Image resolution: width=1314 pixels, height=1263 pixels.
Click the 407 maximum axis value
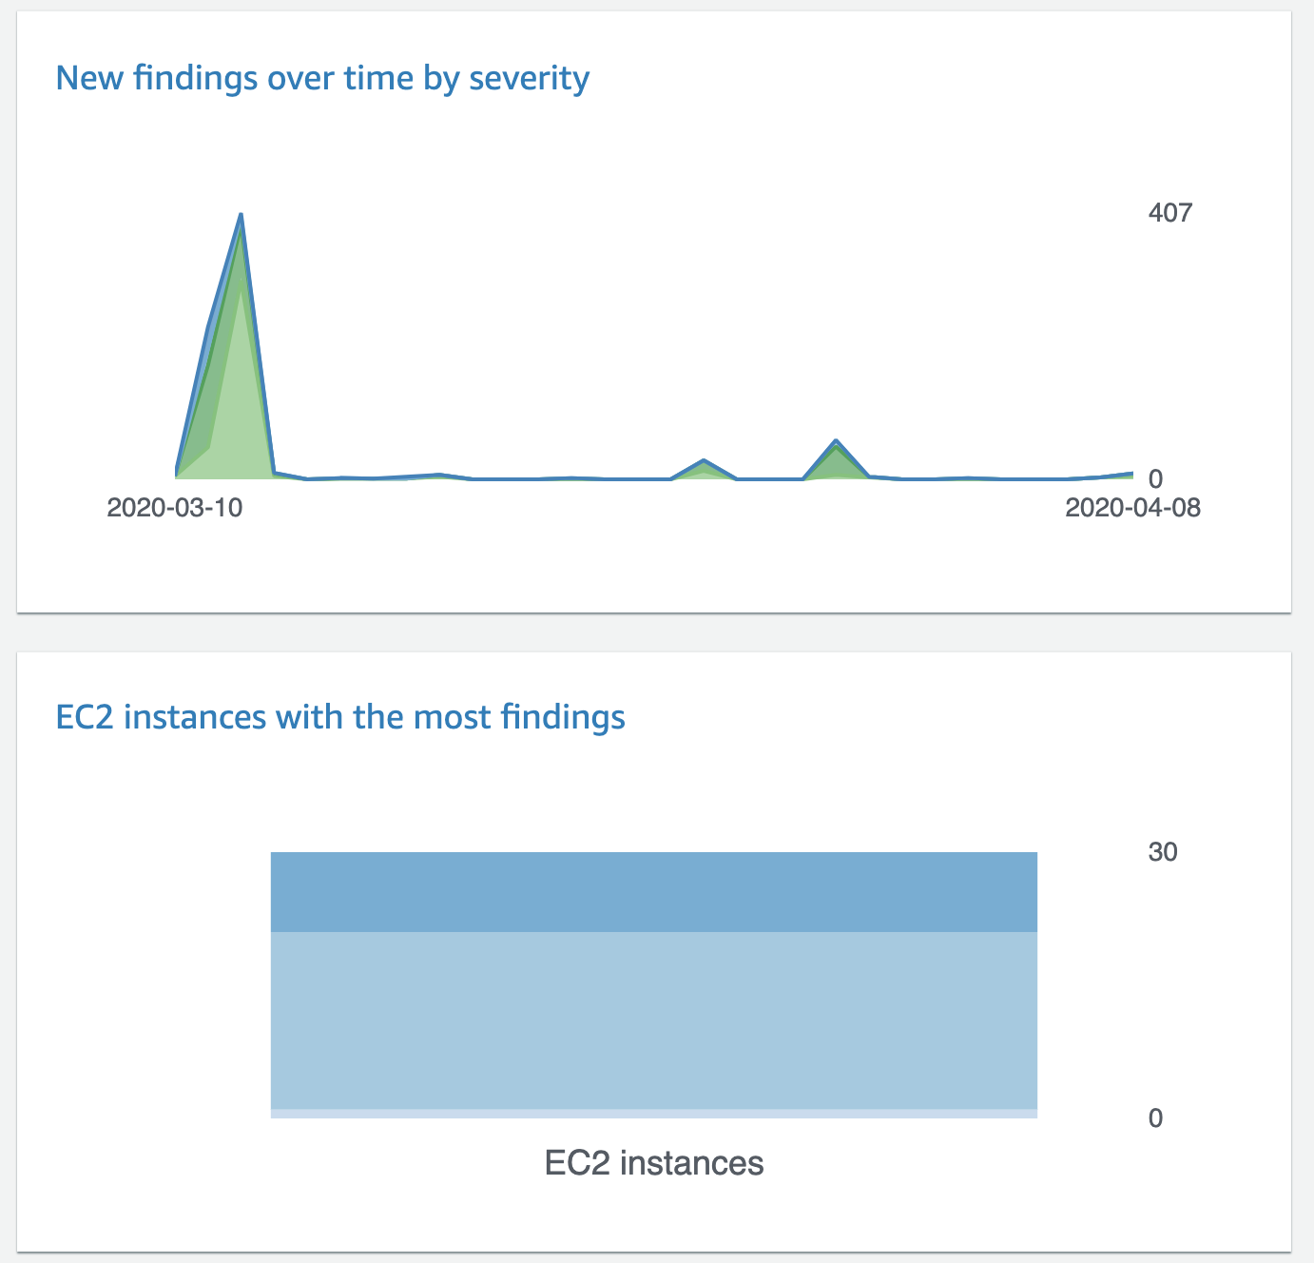1169,212
